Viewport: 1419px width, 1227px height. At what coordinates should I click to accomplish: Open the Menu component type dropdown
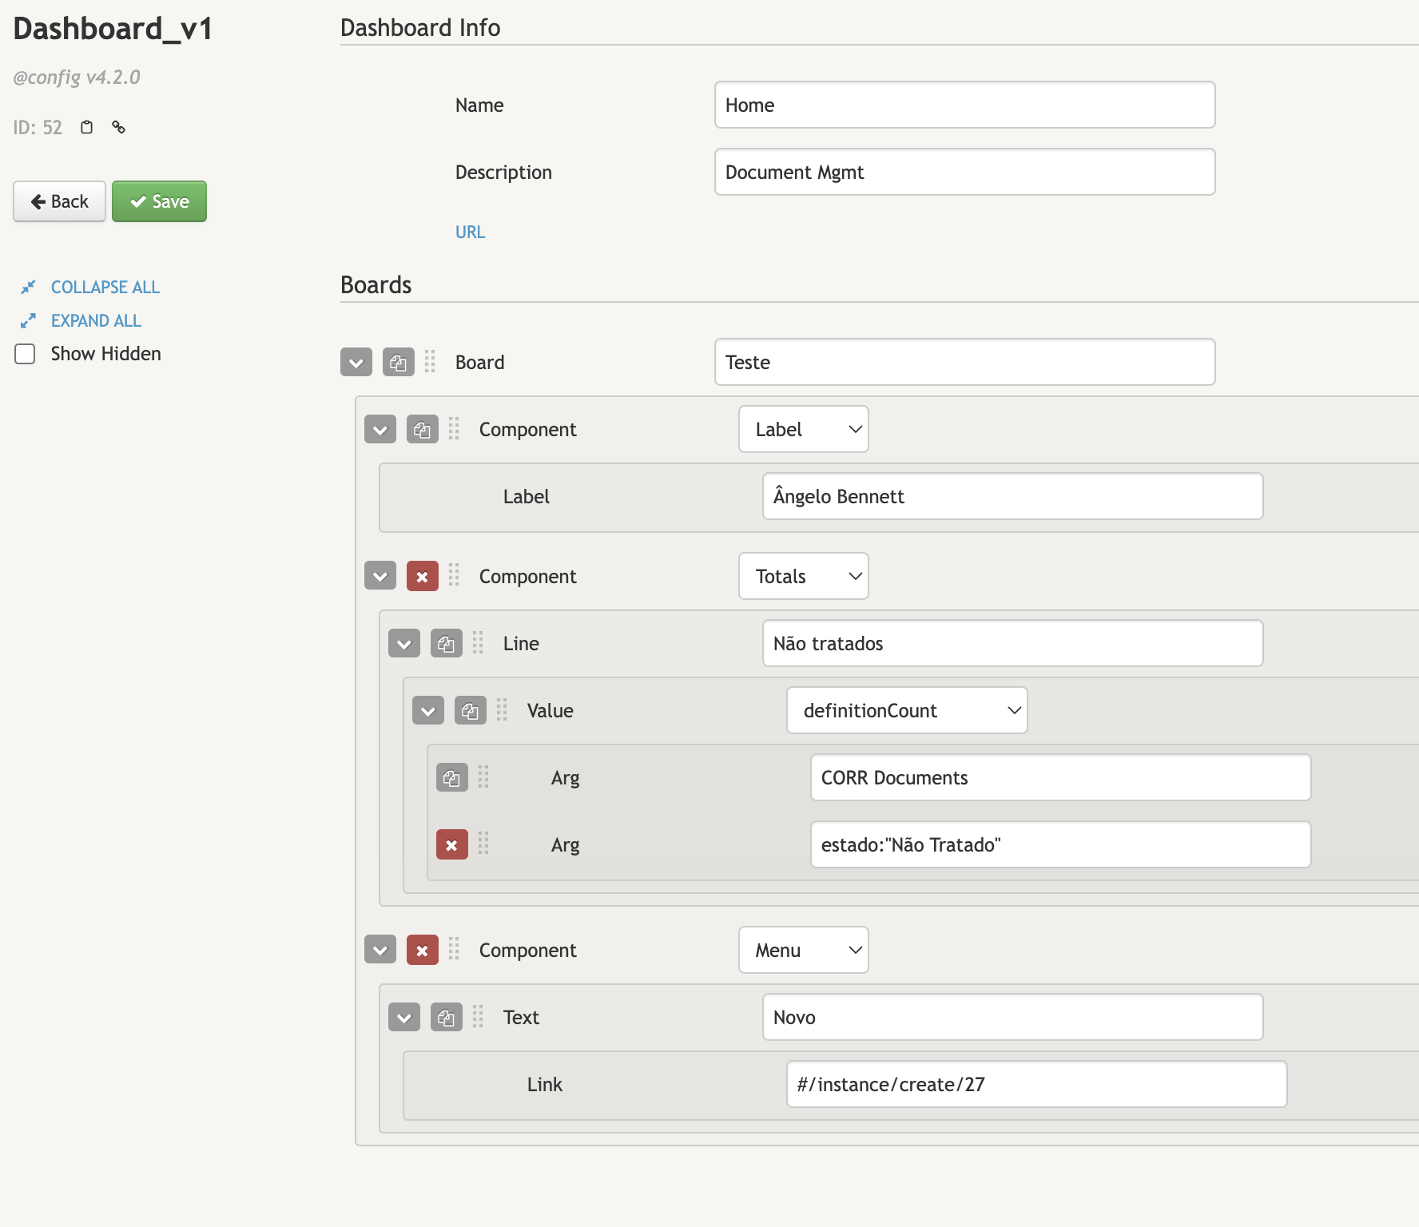[803, 951]
